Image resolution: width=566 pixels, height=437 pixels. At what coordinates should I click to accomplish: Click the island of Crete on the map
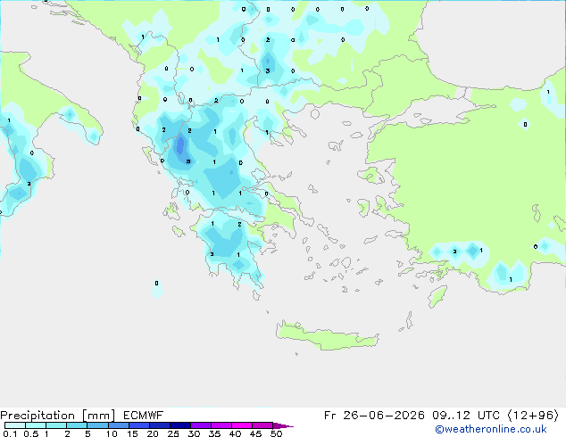[x=327, y=335]
